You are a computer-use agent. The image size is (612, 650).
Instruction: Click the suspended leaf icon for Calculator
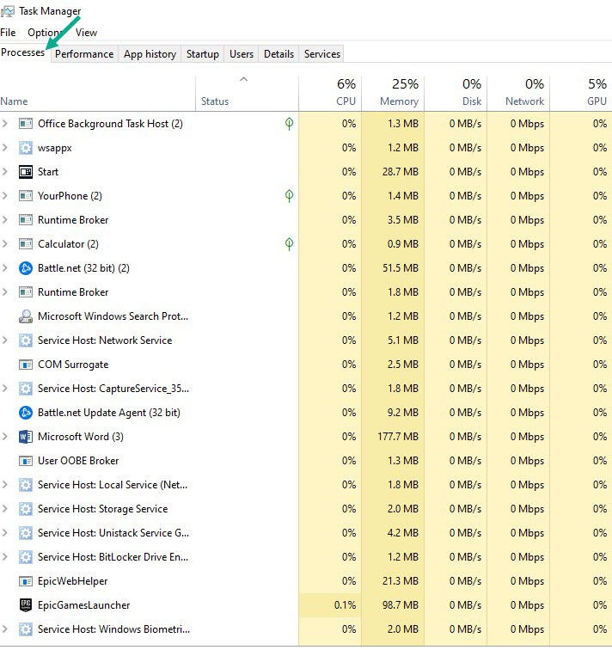(289, 244)
